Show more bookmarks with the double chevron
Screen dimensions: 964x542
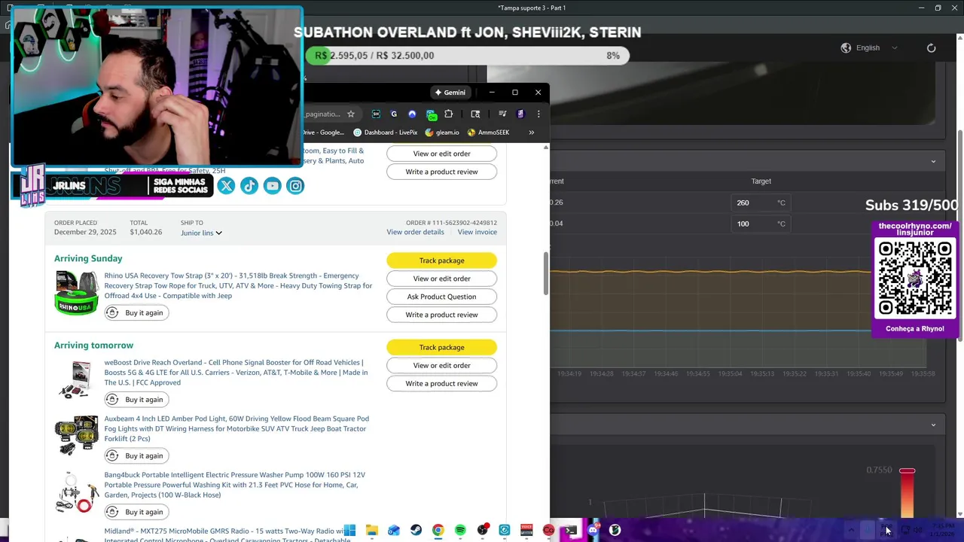pyautogui.click(x=532, y=132)
